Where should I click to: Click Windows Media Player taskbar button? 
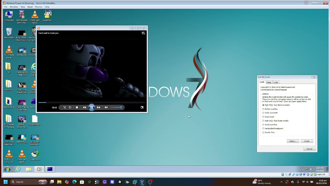click(39, 169)
